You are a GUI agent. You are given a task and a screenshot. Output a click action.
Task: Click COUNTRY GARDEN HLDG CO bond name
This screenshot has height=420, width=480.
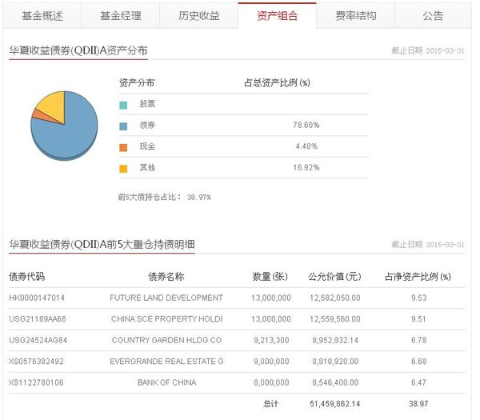click(x=166, y=340)
